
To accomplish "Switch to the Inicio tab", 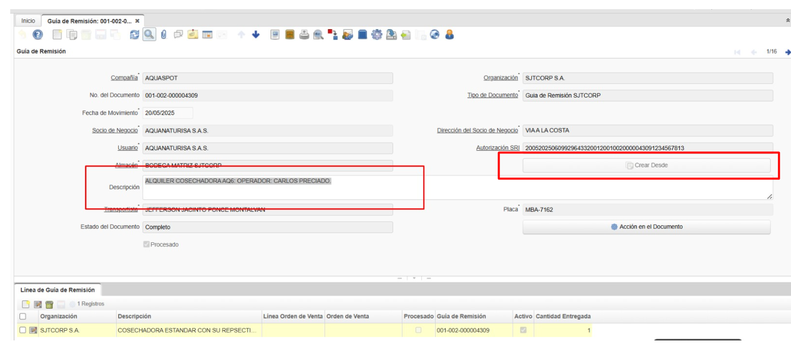I will click(28, 20).
